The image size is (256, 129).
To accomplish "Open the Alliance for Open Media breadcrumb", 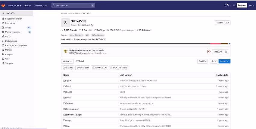I will click(71, 13).
